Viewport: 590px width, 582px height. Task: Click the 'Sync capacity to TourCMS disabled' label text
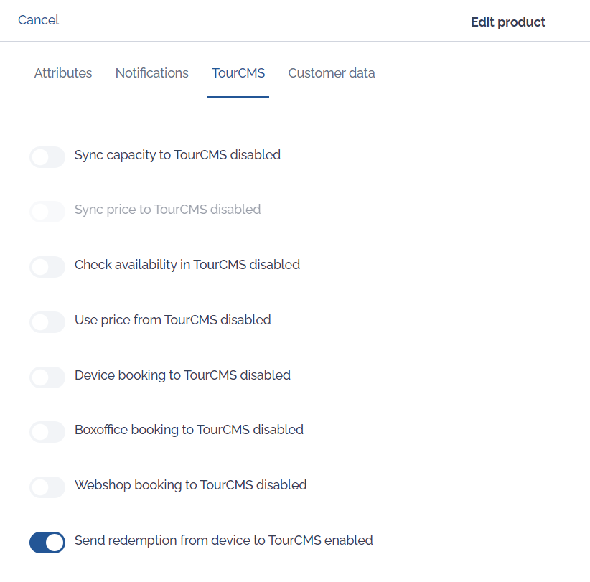(177, 155)
